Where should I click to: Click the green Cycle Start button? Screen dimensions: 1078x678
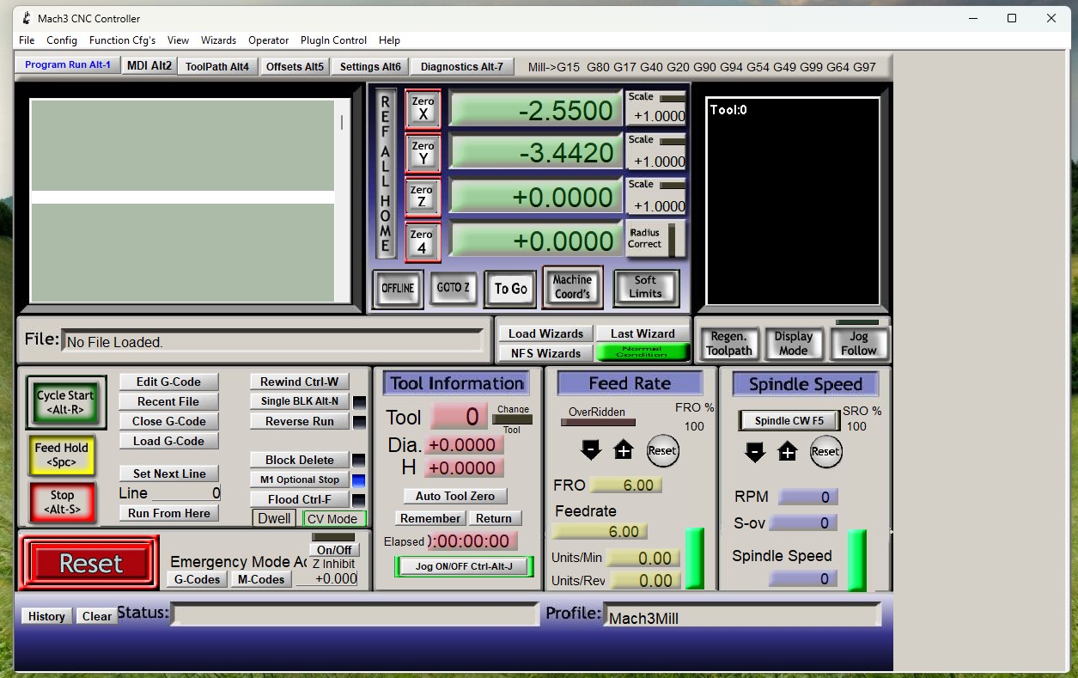point(65,402)
